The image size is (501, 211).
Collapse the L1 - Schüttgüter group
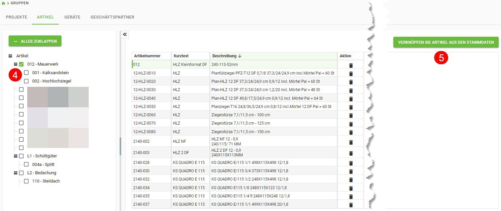click(x=16, y=156)
